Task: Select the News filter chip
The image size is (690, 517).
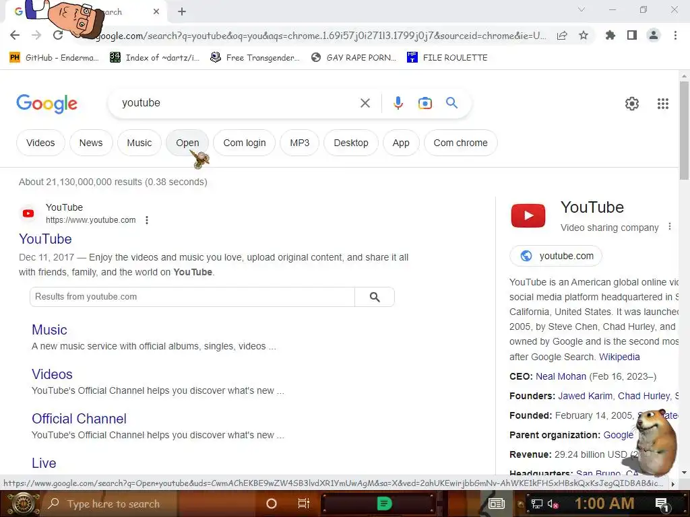Action: pyautogui.click(x=91, y=143)
